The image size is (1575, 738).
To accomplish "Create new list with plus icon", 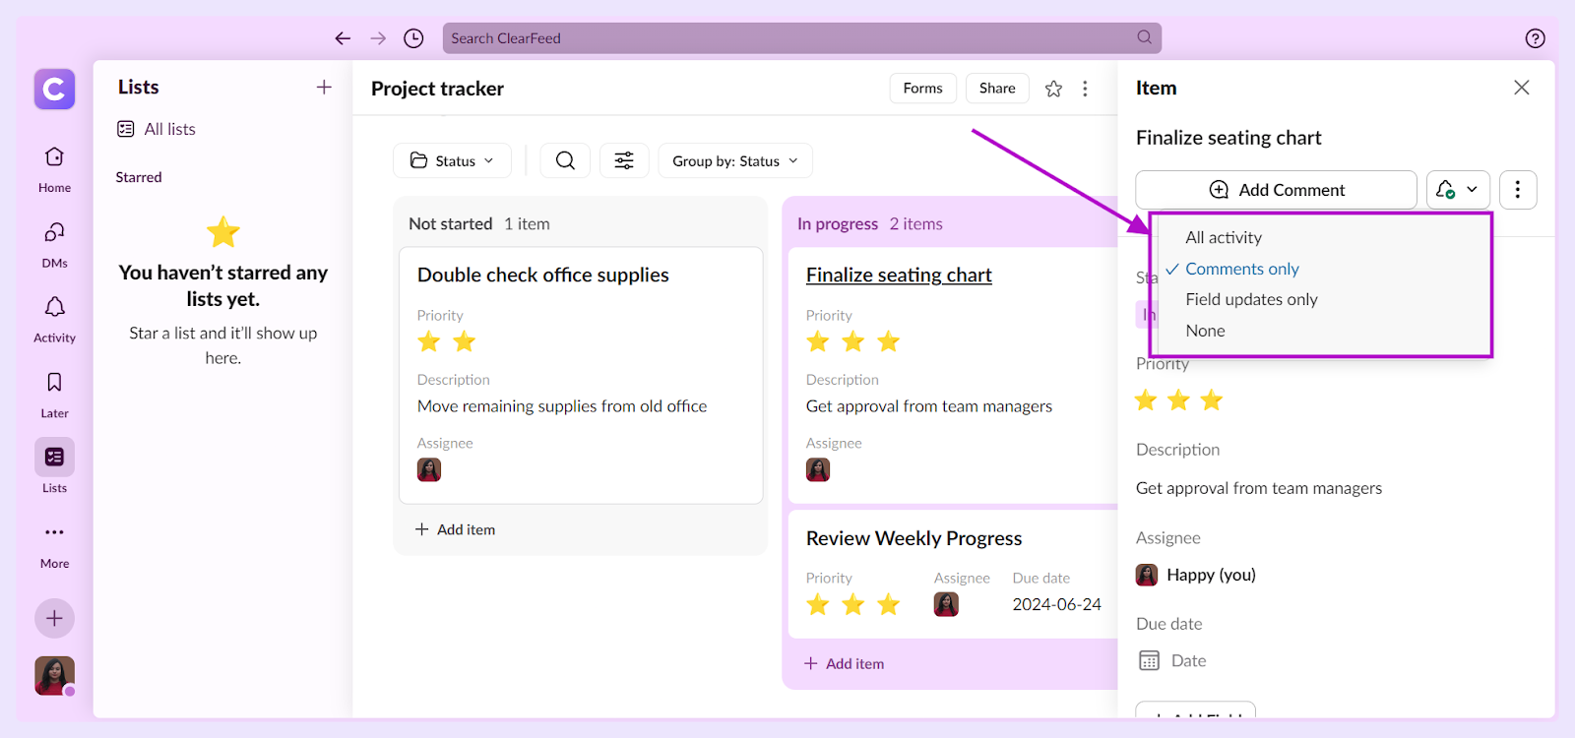I will [x=324, y=88].
